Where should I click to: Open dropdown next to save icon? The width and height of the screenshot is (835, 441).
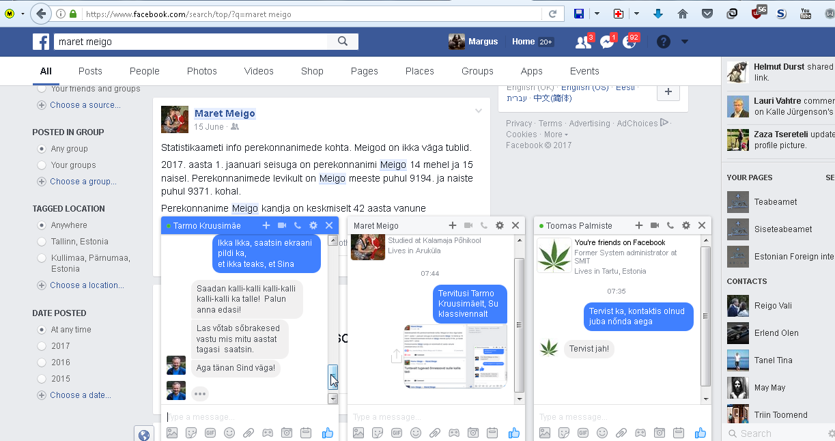point(597,14)
